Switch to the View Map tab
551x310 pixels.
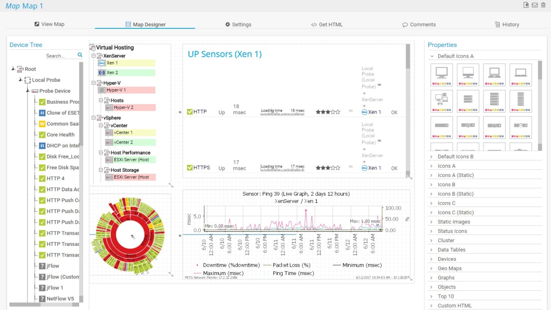tap(49, 24)
